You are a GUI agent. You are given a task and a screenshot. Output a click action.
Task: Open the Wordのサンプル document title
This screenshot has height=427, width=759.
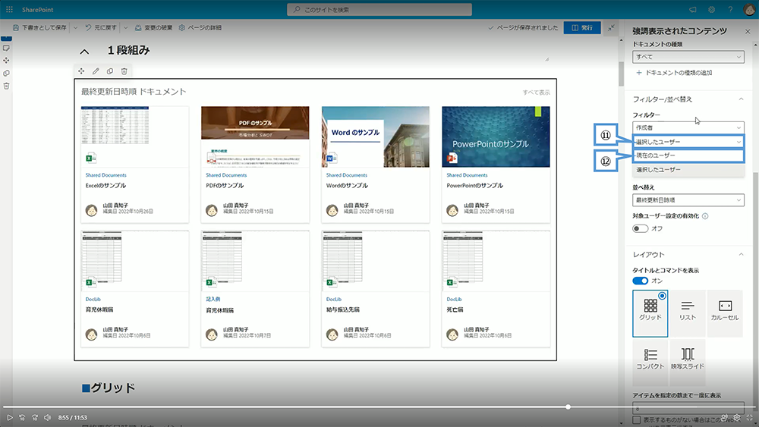[347, 186]
